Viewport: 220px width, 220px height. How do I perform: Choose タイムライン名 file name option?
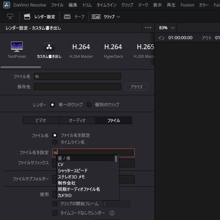(x=55, y=142)
